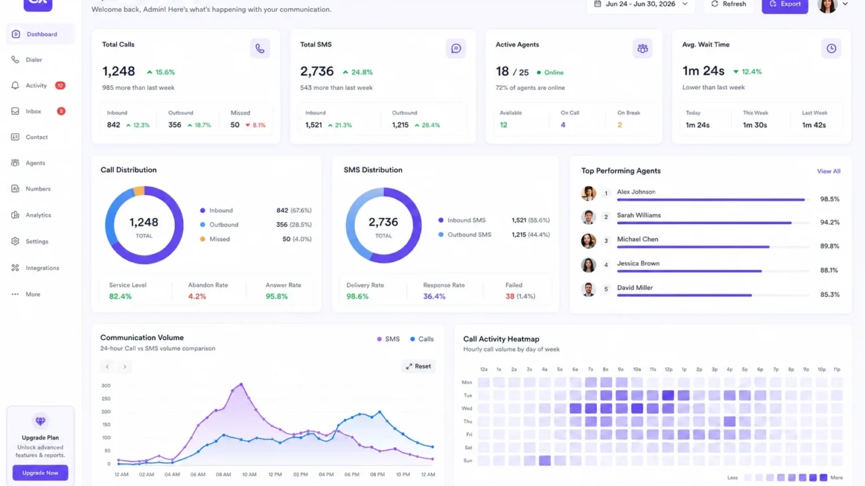Click the Settings gear icon in sidebar
This screenshot has width=865, height=486.
tap(15, 241)
